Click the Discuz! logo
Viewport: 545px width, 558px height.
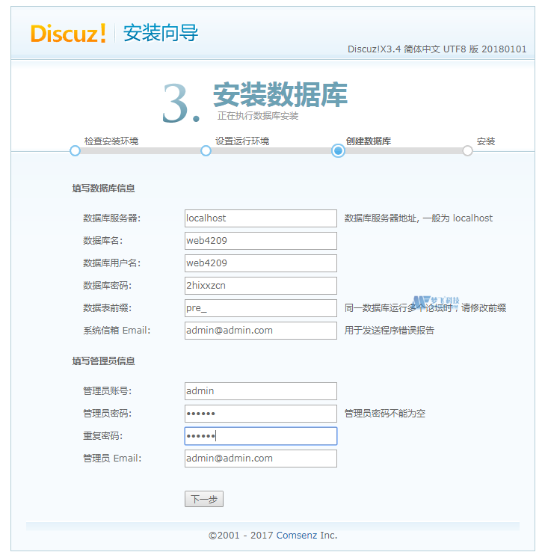coord(68,34)
